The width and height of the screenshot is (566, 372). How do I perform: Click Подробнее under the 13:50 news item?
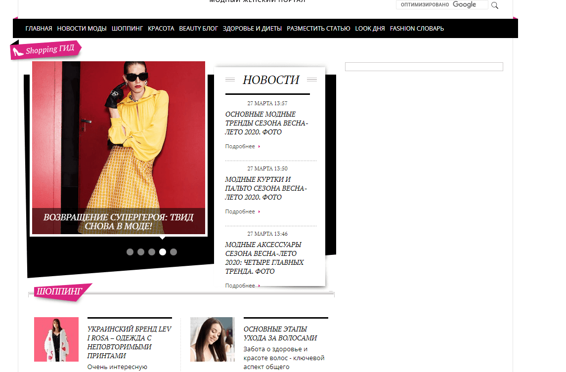[240, 212]
